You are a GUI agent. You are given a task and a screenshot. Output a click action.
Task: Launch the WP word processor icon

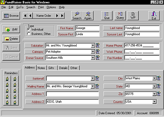coord(133,16)
